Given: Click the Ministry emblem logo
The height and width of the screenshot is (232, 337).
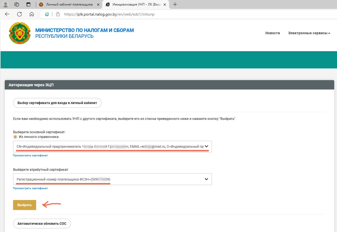Looking at the screenshot, I should [19, 33].
